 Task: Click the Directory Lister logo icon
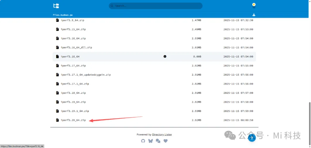56,6
